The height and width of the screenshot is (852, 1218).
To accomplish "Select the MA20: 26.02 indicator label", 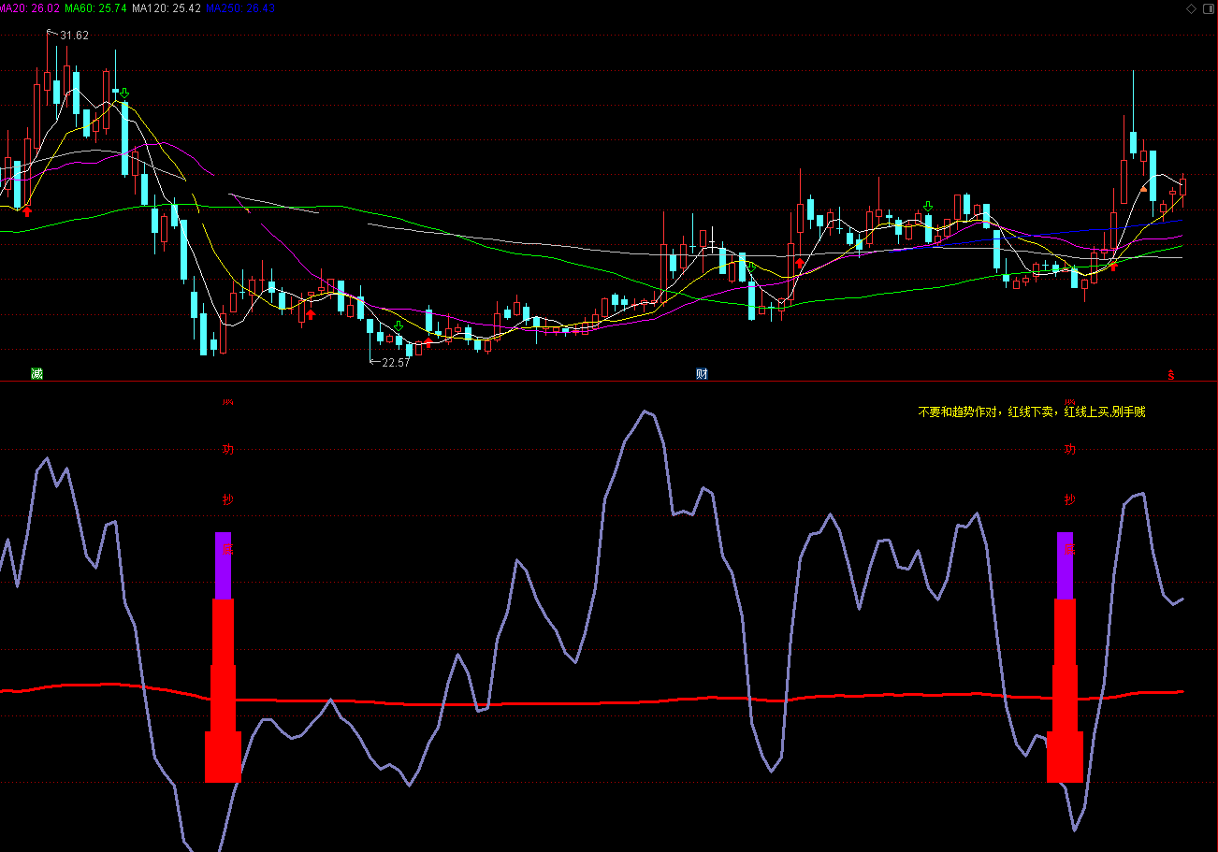I will click(30, 8).
